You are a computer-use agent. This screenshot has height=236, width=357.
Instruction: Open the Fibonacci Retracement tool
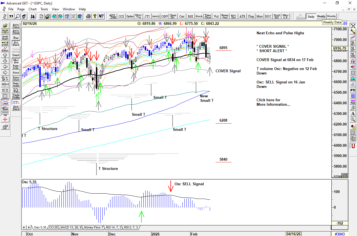[x=353, y=43]
